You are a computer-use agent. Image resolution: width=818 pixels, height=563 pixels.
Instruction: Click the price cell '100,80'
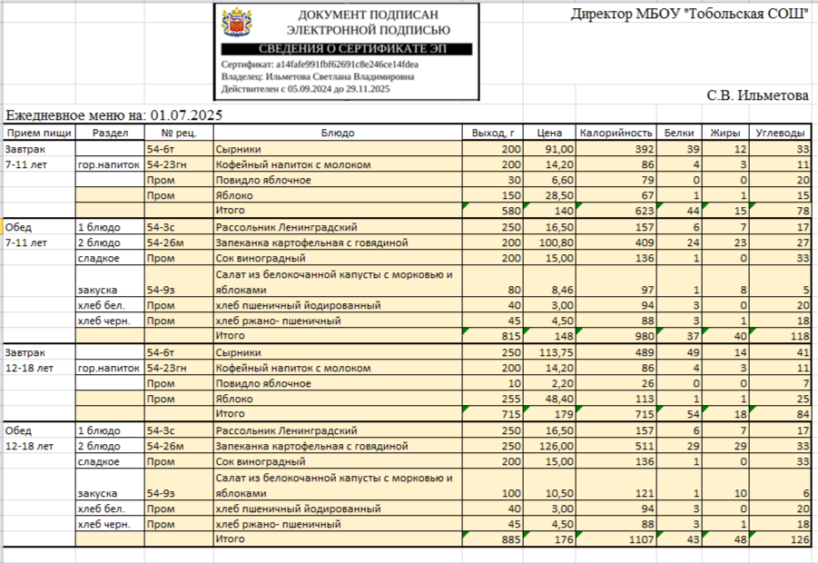pos(549,242)
